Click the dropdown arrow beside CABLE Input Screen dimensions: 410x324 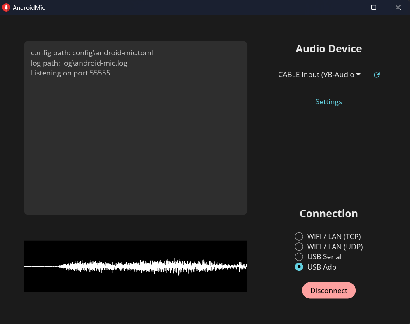click(x=358, y=75)
